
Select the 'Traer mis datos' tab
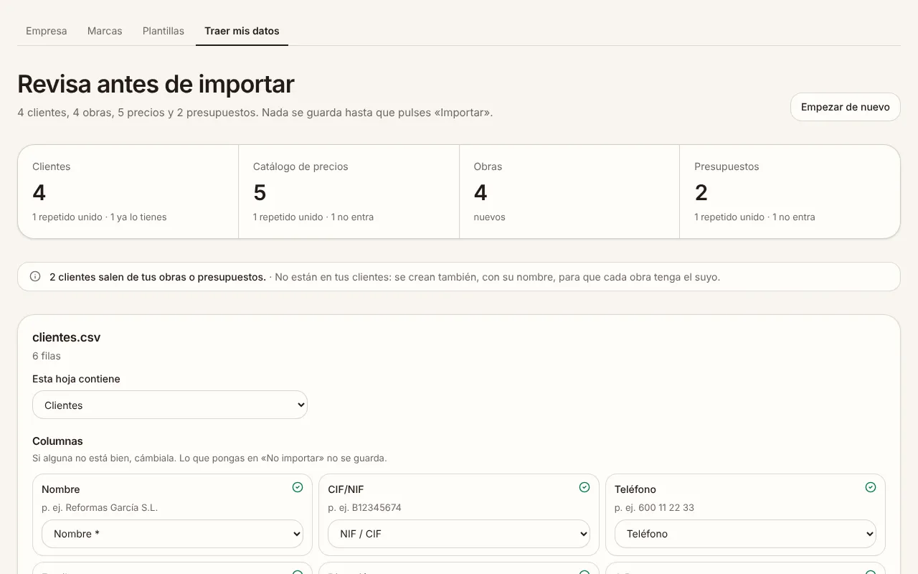point(242,31)
